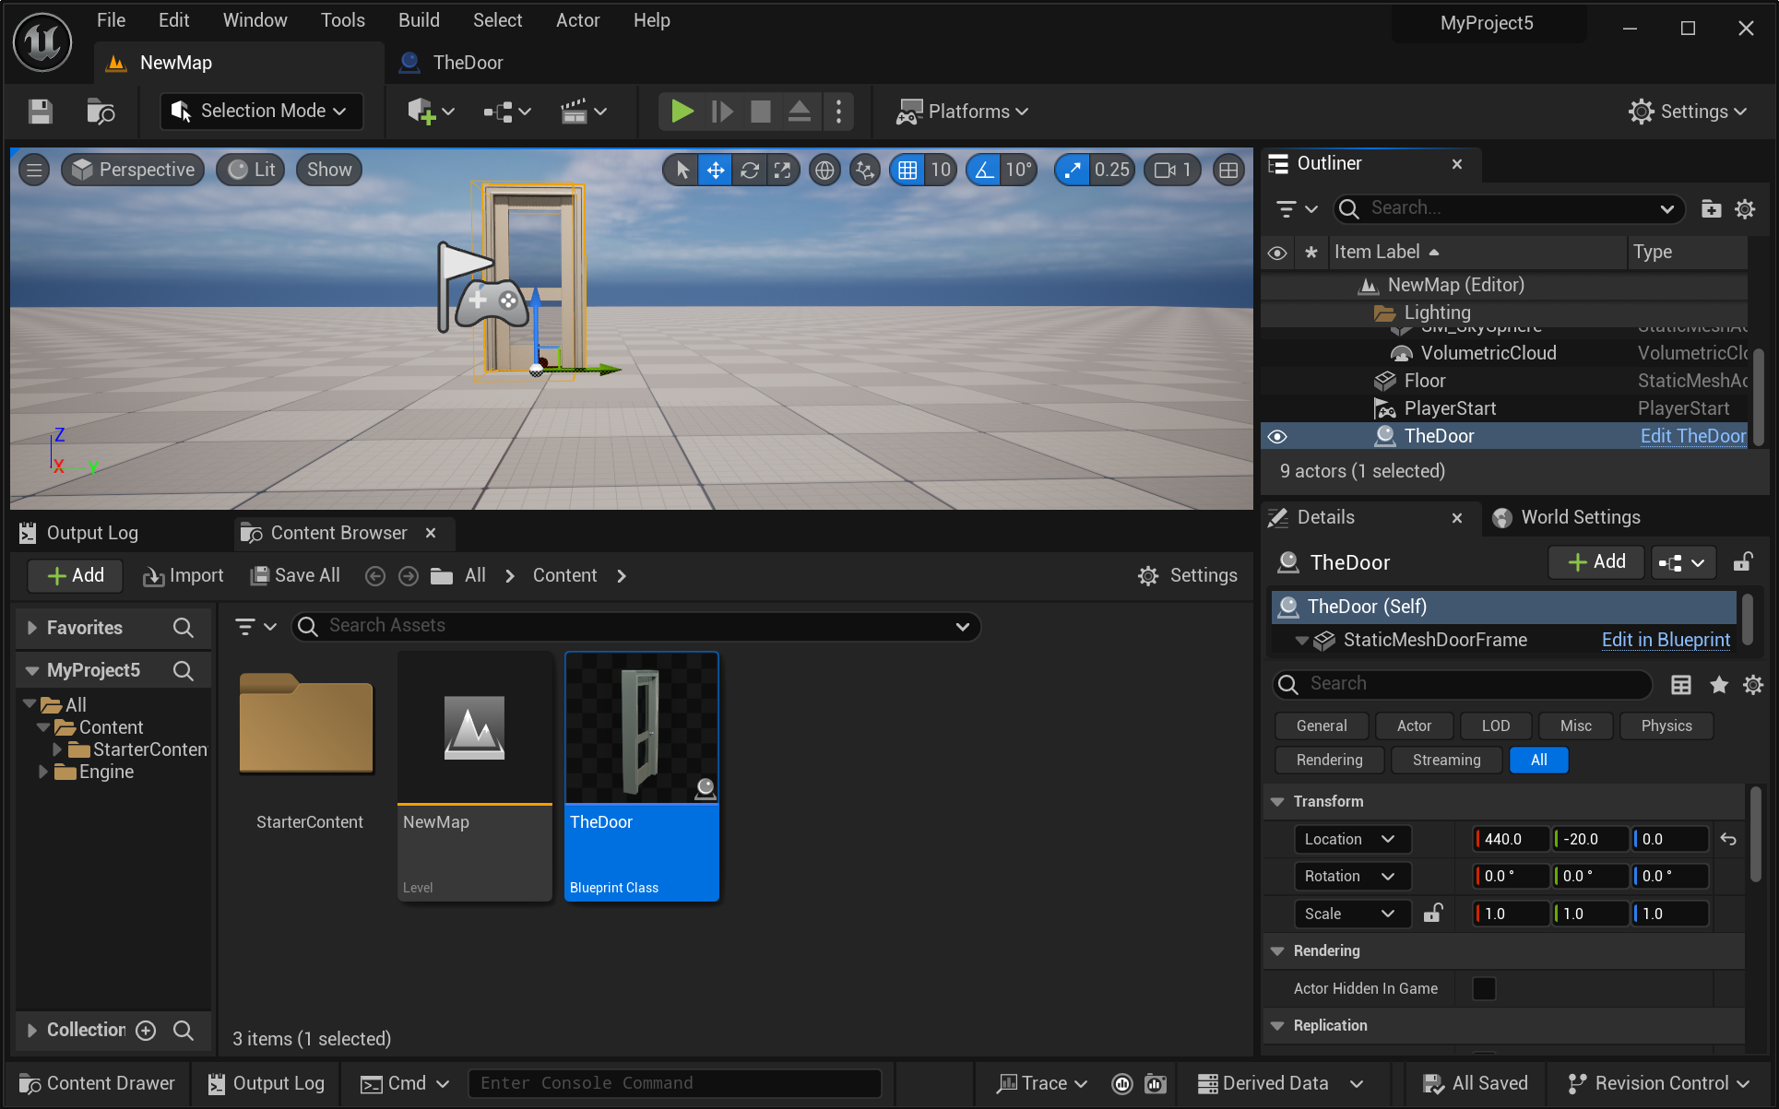Screen dimensions: 1779x1109
Task: Expand the Favorites section
Action: pyautogui.click(x=32, y=628)
